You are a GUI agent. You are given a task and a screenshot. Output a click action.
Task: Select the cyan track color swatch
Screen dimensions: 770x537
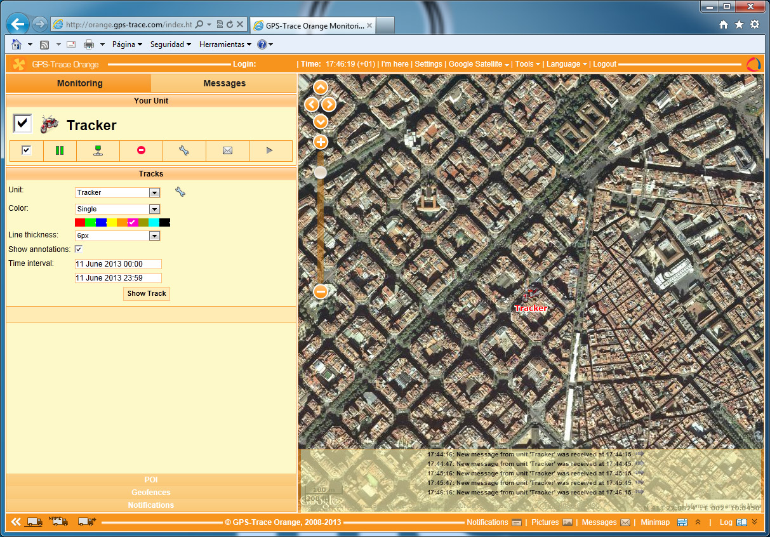pyautogui.click(x=154, y=222)
